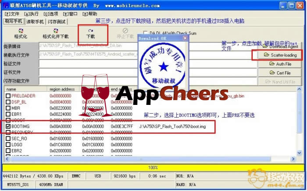Check the PRELOADER partition checkbox
Screen dimensions: 307x191
coord(8,96)
